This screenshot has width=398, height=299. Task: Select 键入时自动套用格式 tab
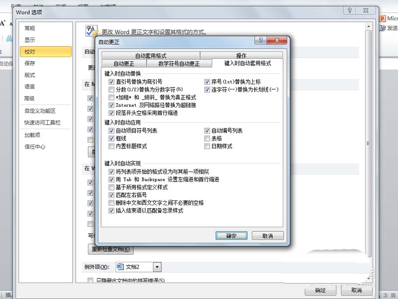click(247, 63)
